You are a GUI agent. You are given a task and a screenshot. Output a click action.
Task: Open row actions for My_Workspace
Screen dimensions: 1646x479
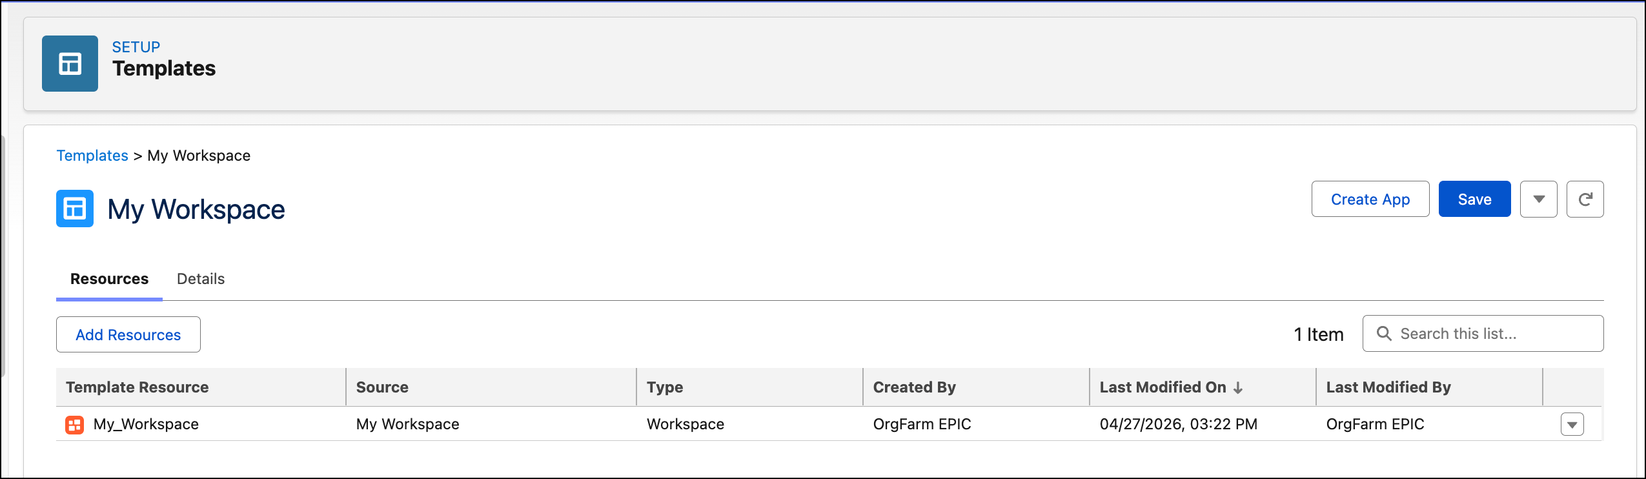[x=1572, y=424]
